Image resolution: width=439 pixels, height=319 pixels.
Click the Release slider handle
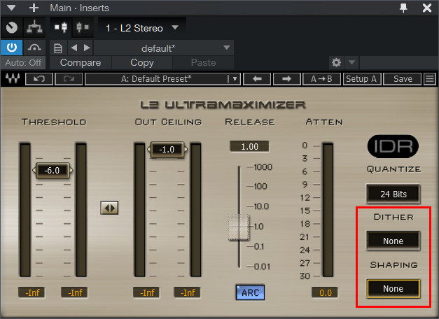(239, 227)
